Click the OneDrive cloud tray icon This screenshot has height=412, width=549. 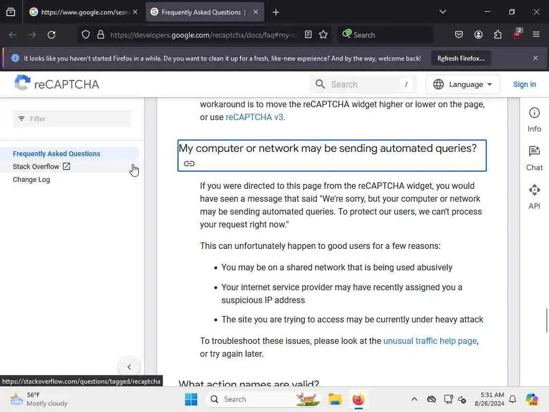(x=432, y=399)
